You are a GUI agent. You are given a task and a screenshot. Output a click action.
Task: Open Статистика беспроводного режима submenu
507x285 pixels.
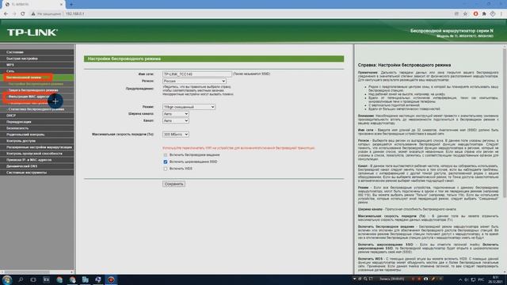[36, 109]
